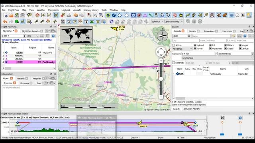Click the left elevation profile blue slider
Image resolution: width=255 pixels, height=143 pixels.
coord(222,134)
